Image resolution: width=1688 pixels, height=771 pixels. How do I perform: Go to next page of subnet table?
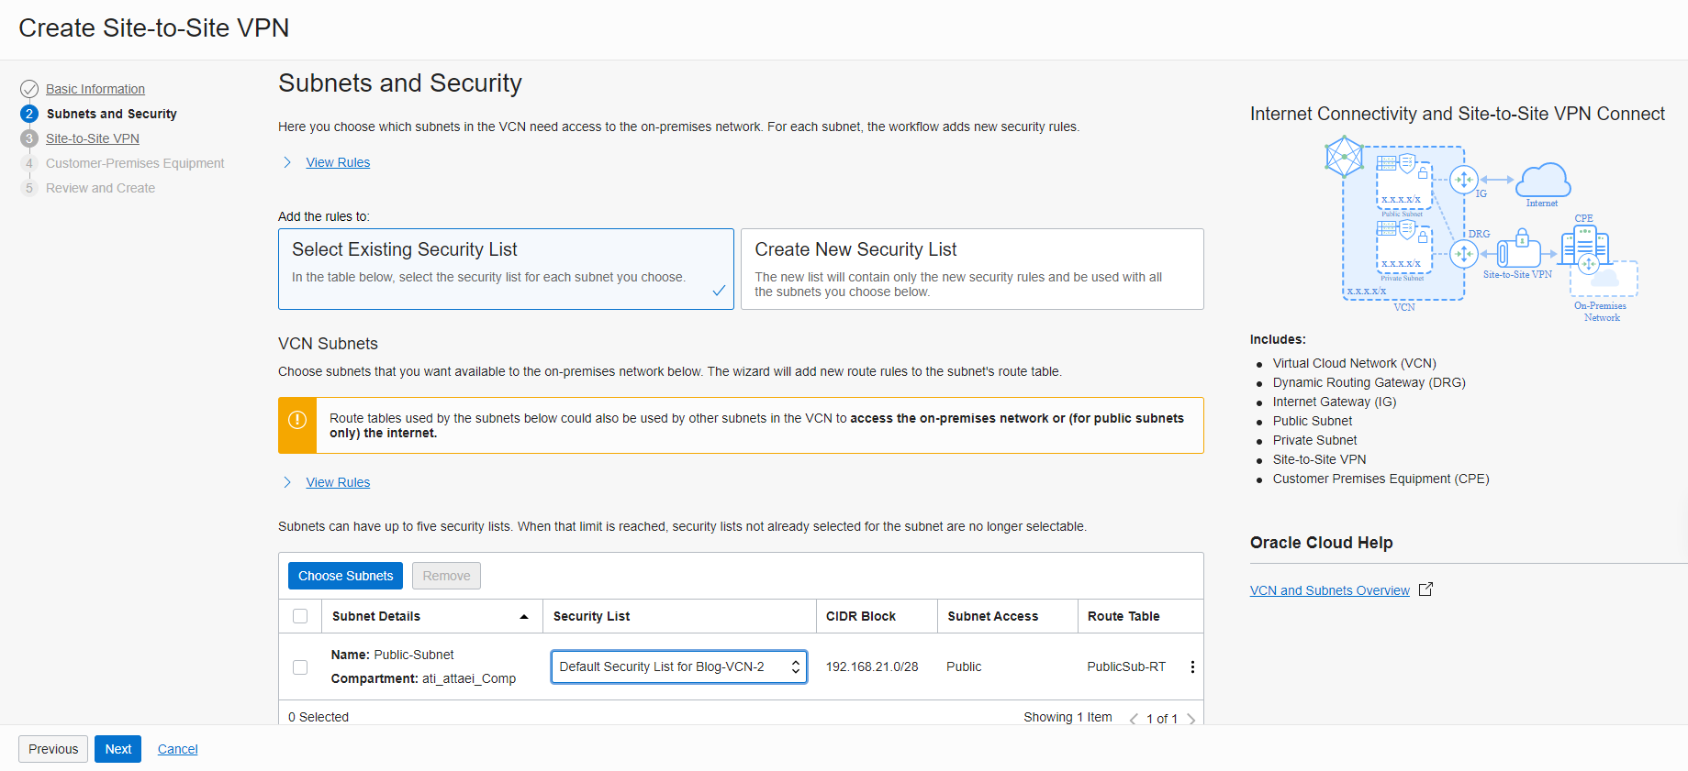tap(1191, 719)
